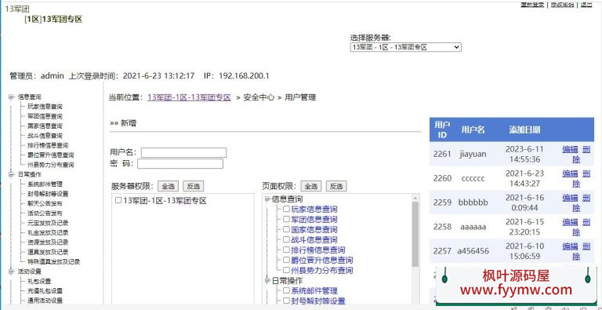Open 国家信息查询 in the left menu

coord(45,126)
